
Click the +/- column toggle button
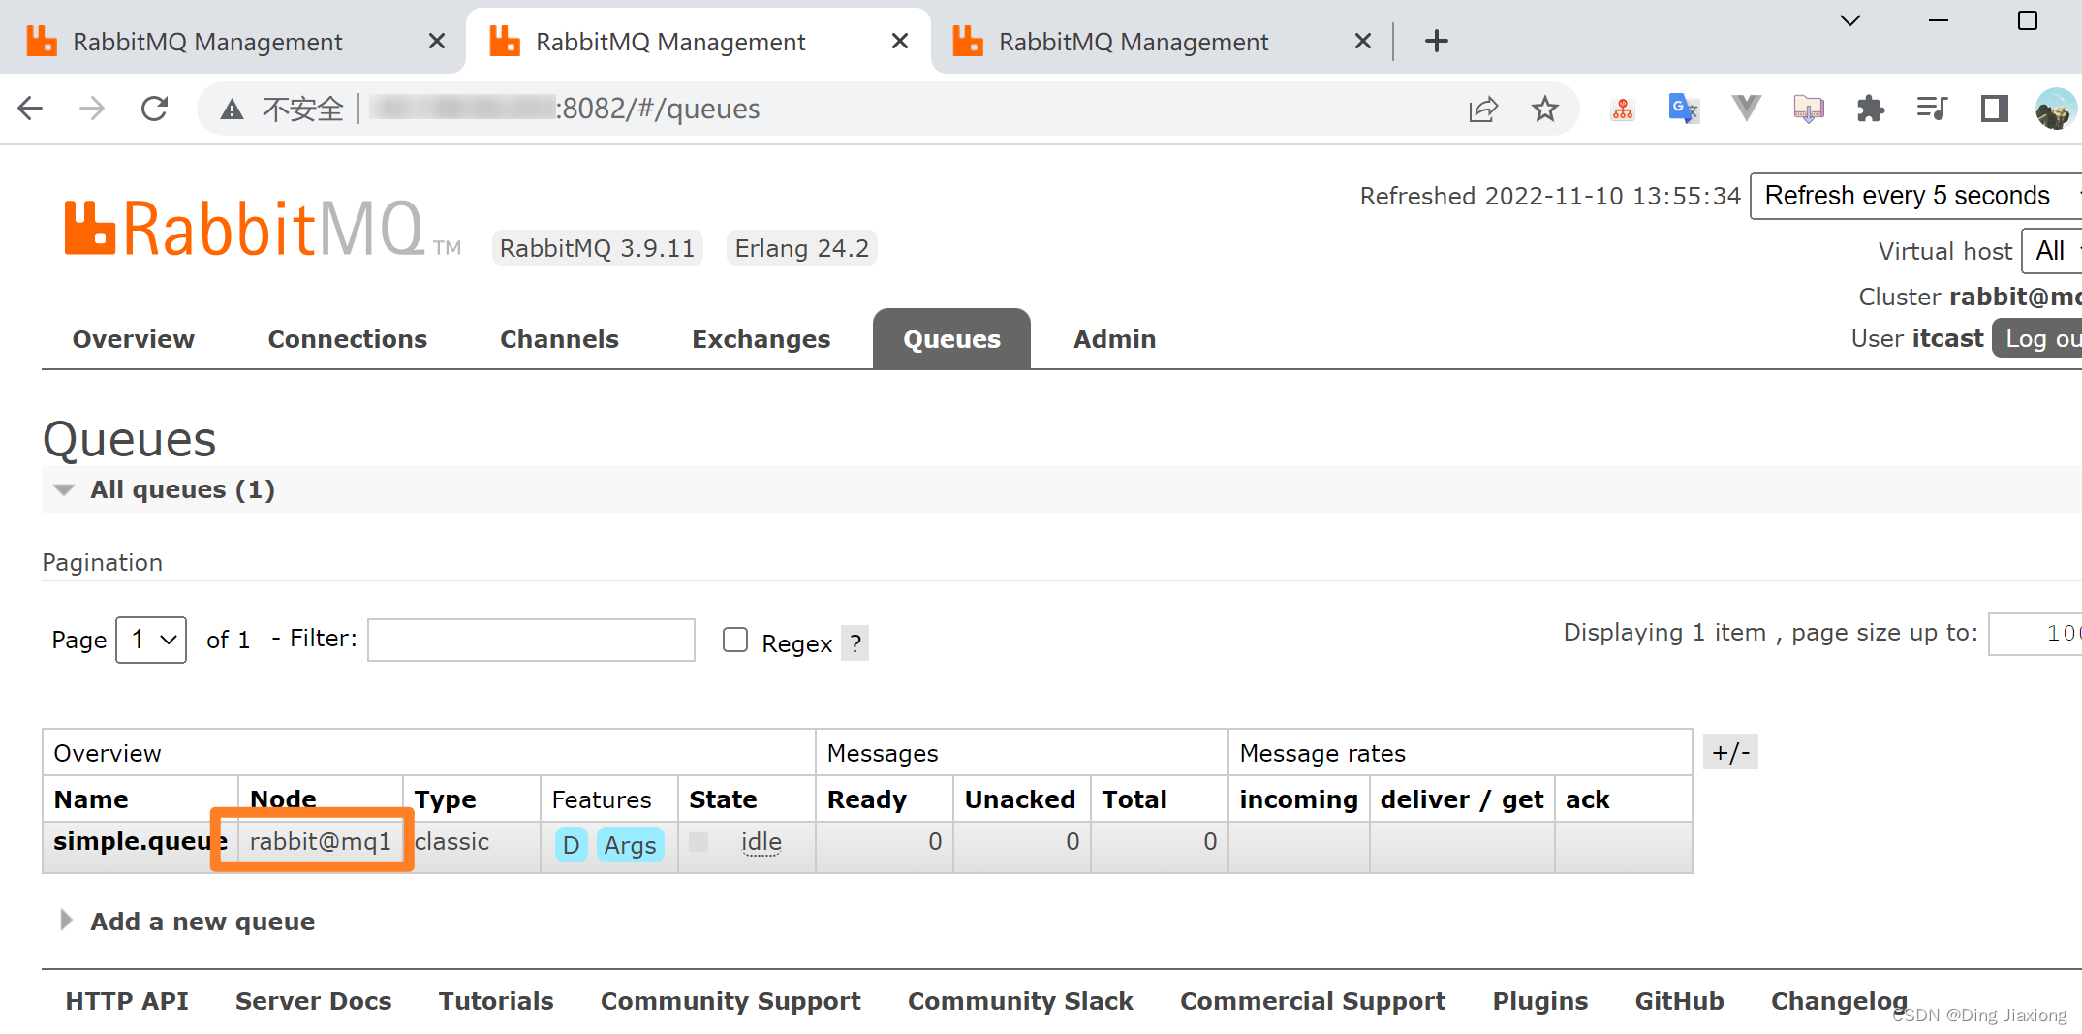(x=1730, y=752)
